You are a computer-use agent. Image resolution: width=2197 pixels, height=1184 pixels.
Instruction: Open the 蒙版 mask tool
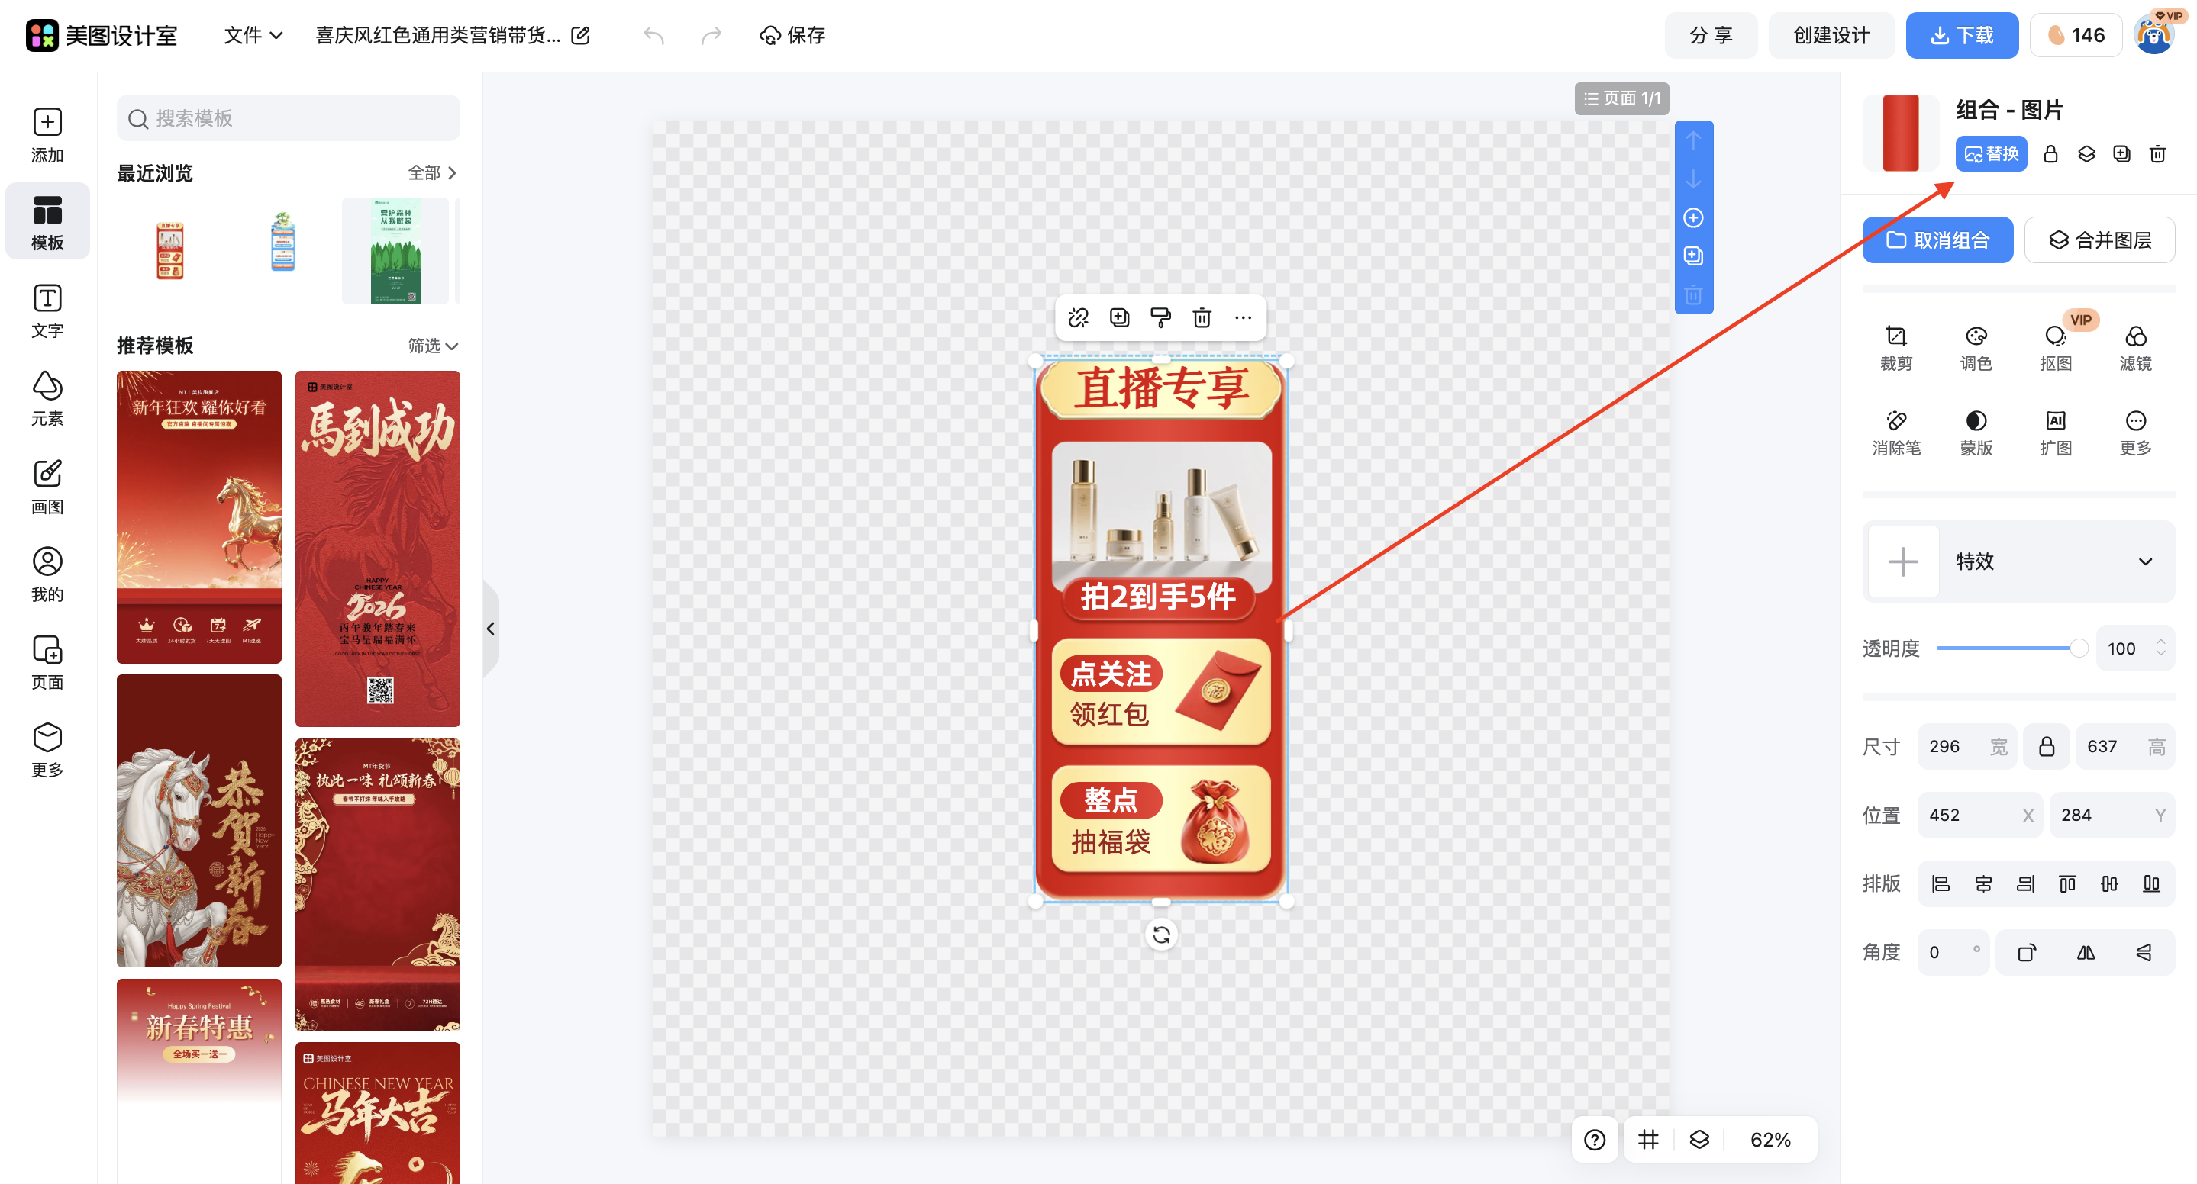pos(1976,430)
